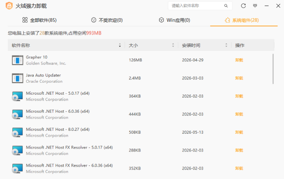284x179 pixels.
Task: Switch to 全部软件(85) tab
Action: click(40, 20)
